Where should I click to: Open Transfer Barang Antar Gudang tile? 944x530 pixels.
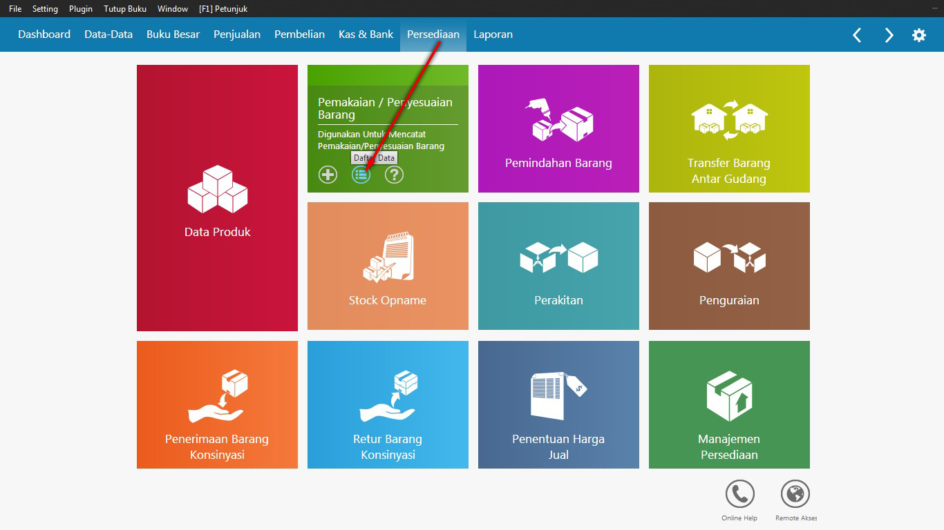coord(729,128)
